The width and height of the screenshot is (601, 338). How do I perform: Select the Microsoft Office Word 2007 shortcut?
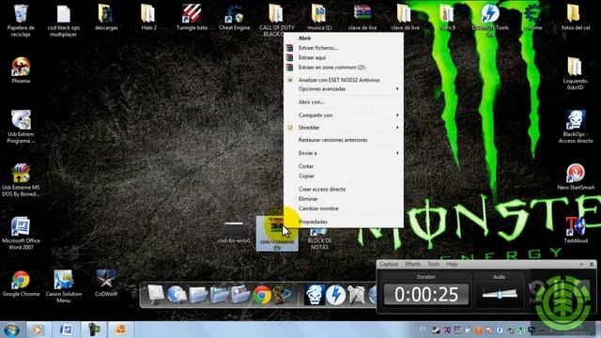click(21, 233)
